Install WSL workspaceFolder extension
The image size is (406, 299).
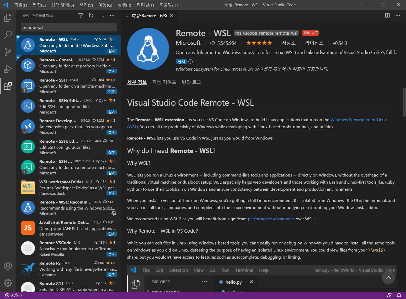[112, 193]
